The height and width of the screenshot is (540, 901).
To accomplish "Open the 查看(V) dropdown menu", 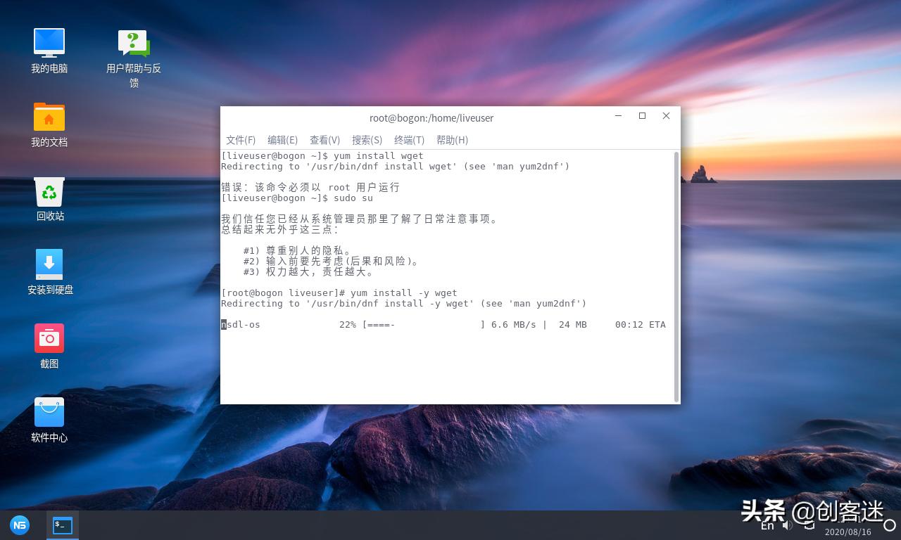I will 325,140.
